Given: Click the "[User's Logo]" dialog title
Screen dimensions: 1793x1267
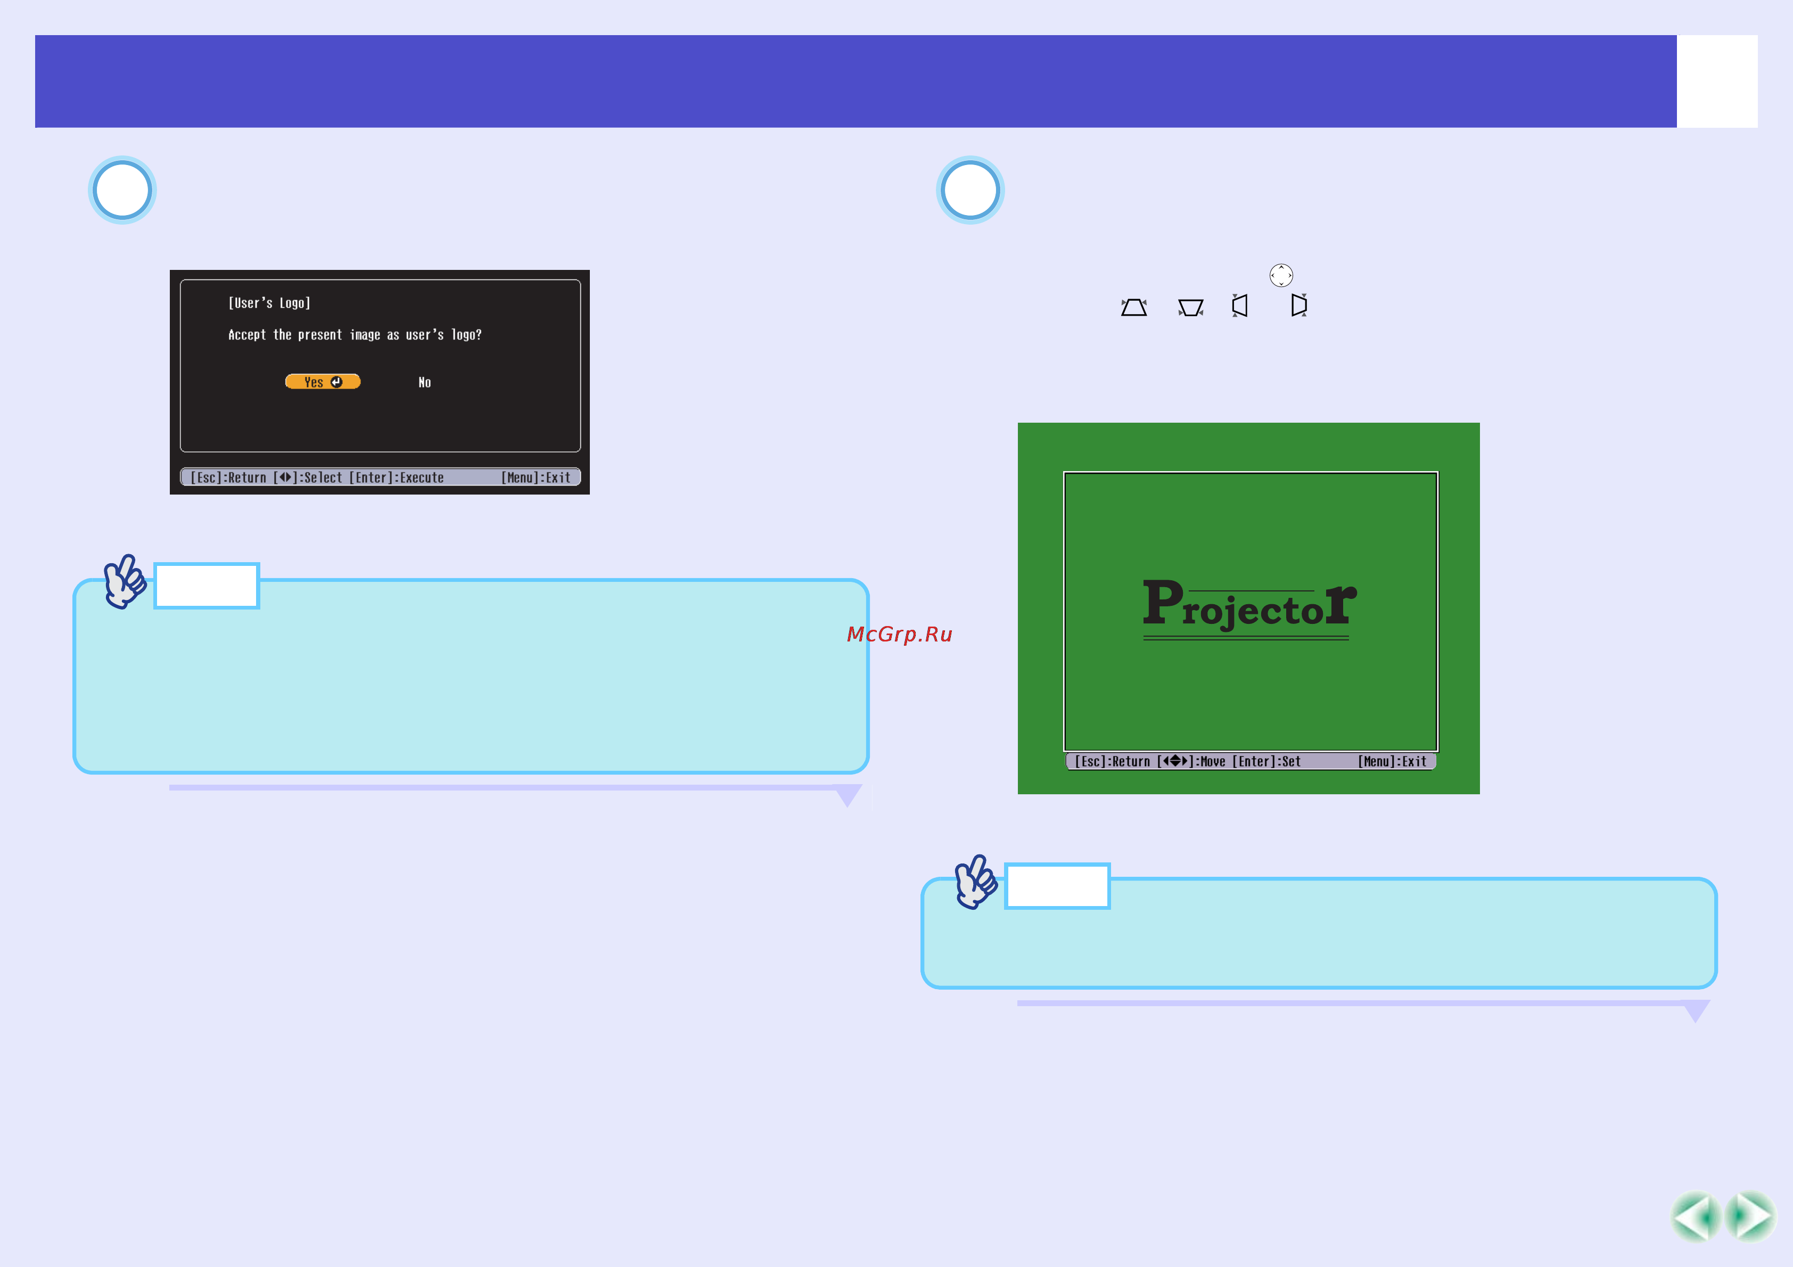Looking at the screenshot, I should point(269,303).
